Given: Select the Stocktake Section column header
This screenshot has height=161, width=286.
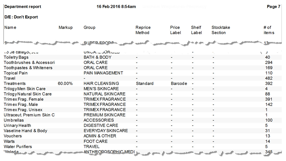Looking at the screenshot, I should point(221,30).
